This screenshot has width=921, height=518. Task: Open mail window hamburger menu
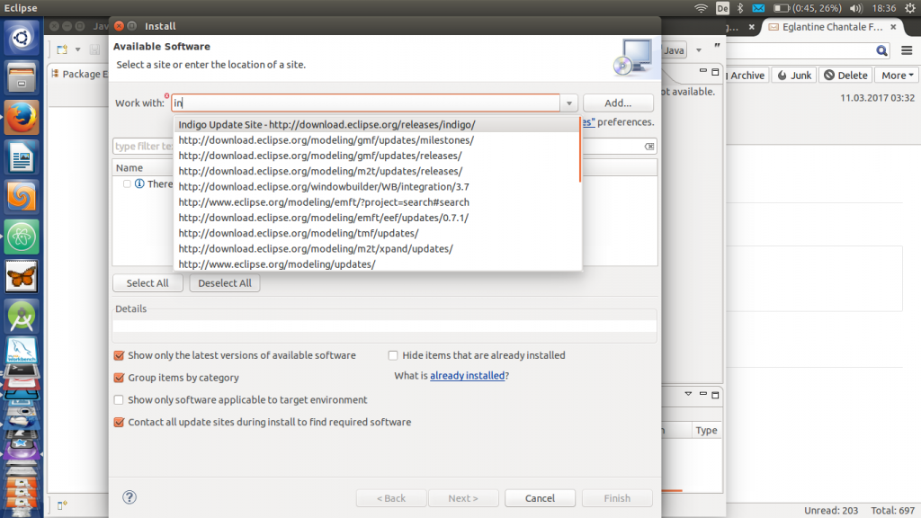click(x=907, y=50)
